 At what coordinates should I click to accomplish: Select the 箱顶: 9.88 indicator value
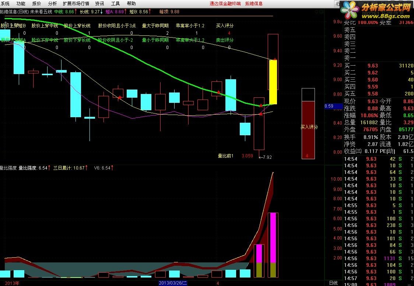click(x=169, y=12)
